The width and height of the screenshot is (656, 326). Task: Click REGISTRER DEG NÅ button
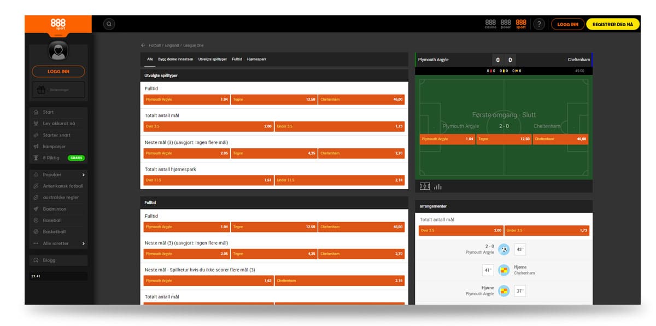pos(613,24)
